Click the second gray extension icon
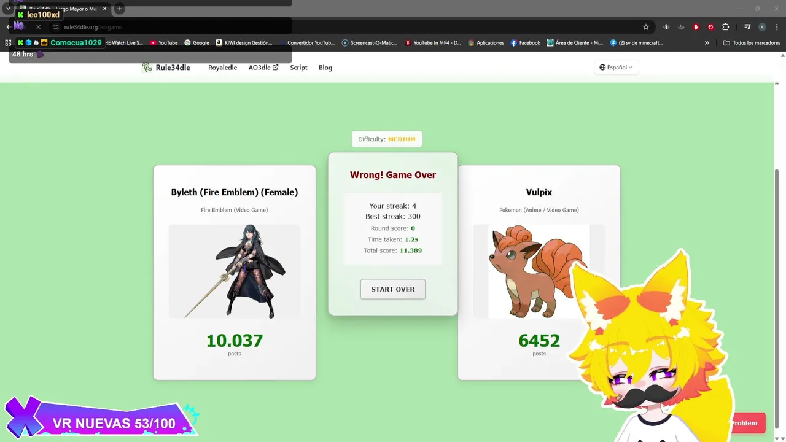The width and height of the screenshot is (786, 442). click(x=681, y=27)
